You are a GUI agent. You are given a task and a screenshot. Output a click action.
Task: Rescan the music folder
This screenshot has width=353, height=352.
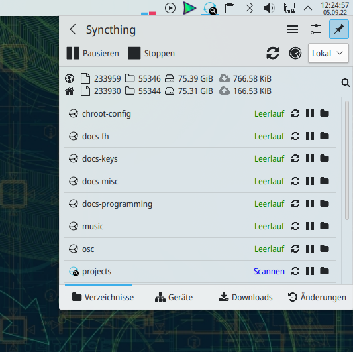tap(295, 226)
